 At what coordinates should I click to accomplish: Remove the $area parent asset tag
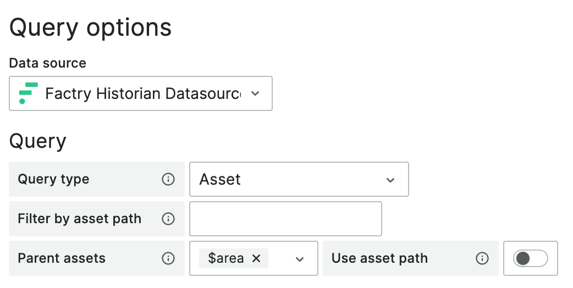click(256, 258)
